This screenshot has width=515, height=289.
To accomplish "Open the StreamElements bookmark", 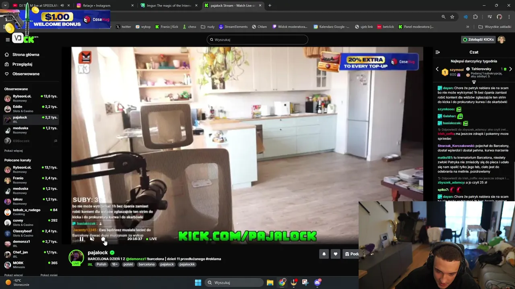I will pos(233,27).
